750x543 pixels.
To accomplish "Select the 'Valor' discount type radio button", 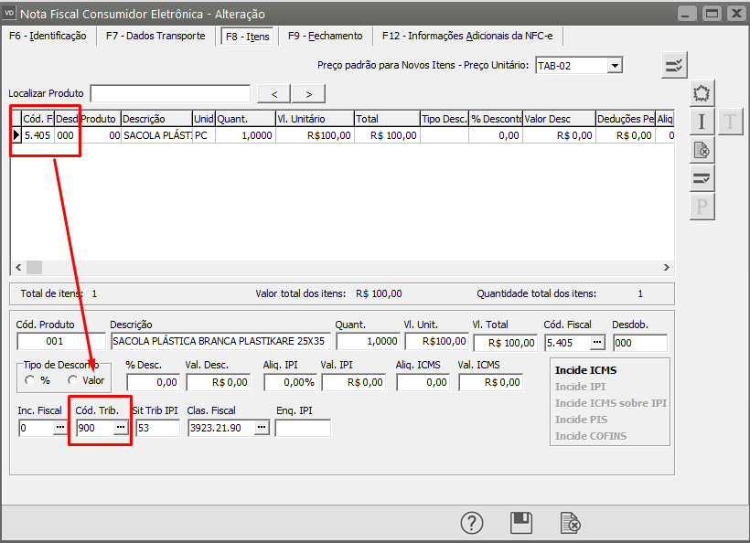I will point(73,380).
